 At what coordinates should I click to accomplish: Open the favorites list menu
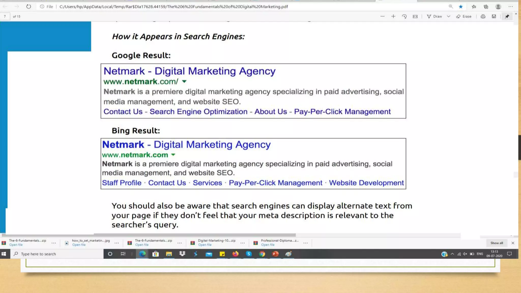474,7
